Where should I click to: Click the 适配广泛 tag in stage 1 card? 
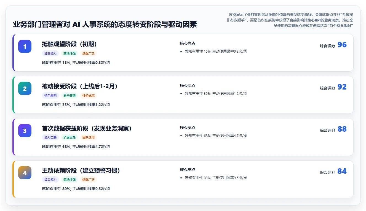point(89,53)
